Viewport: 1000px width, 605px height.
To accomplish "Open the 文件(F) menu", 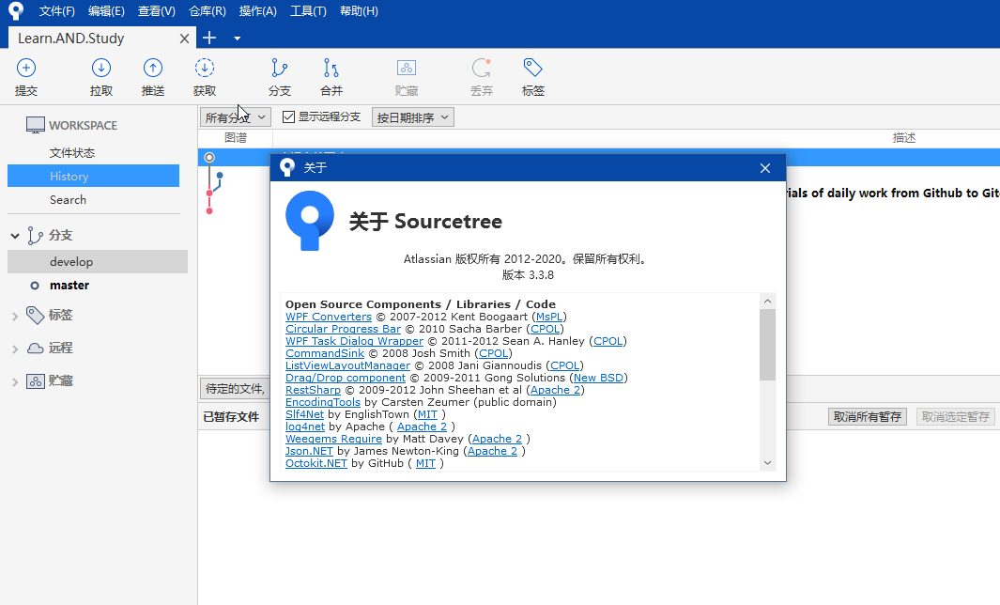I will (x=56, y=11).
